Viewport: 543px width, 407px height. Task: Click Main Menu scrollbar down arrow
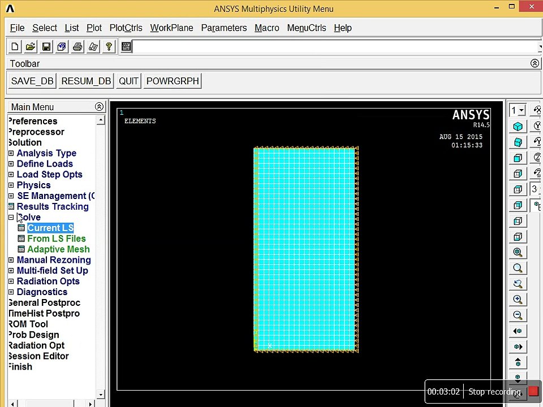(x=101, y=394)
